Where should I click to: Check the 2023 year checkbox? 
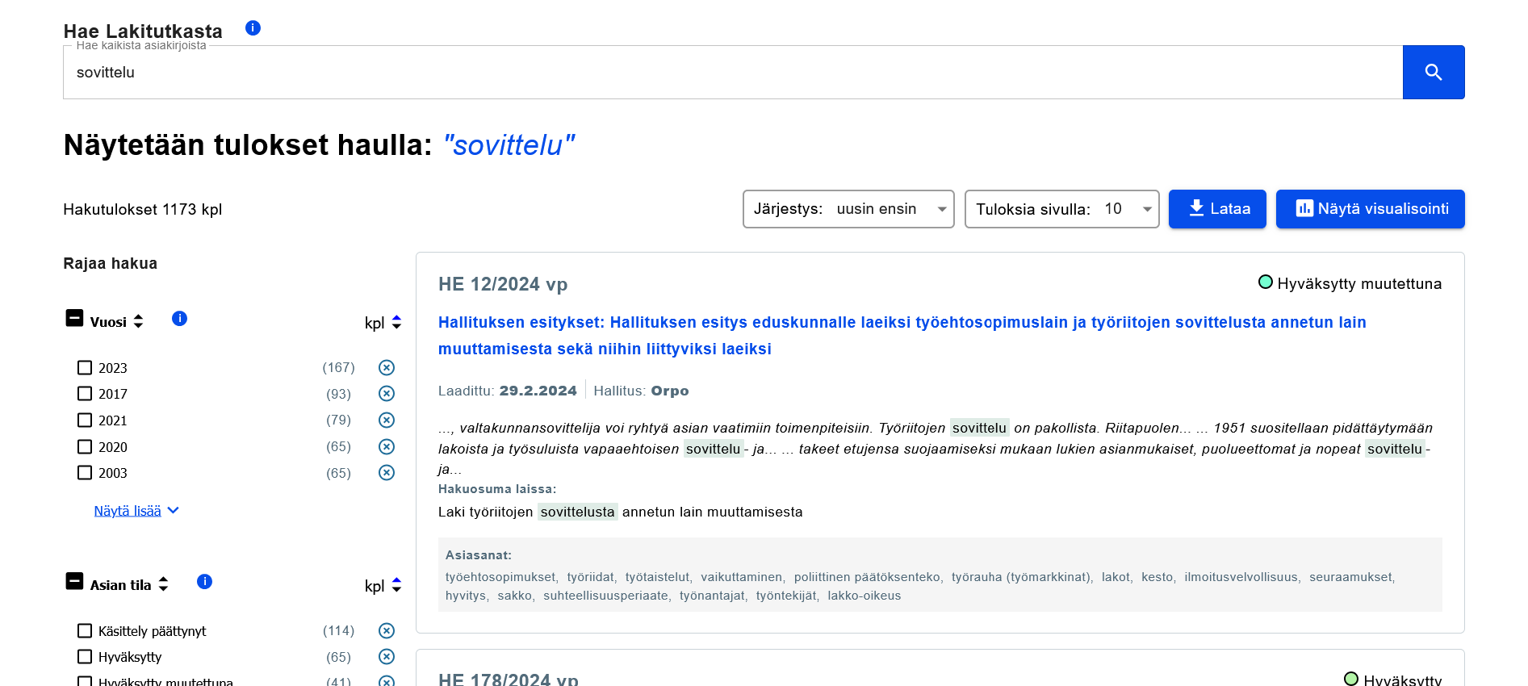click(x=85, y=368)
